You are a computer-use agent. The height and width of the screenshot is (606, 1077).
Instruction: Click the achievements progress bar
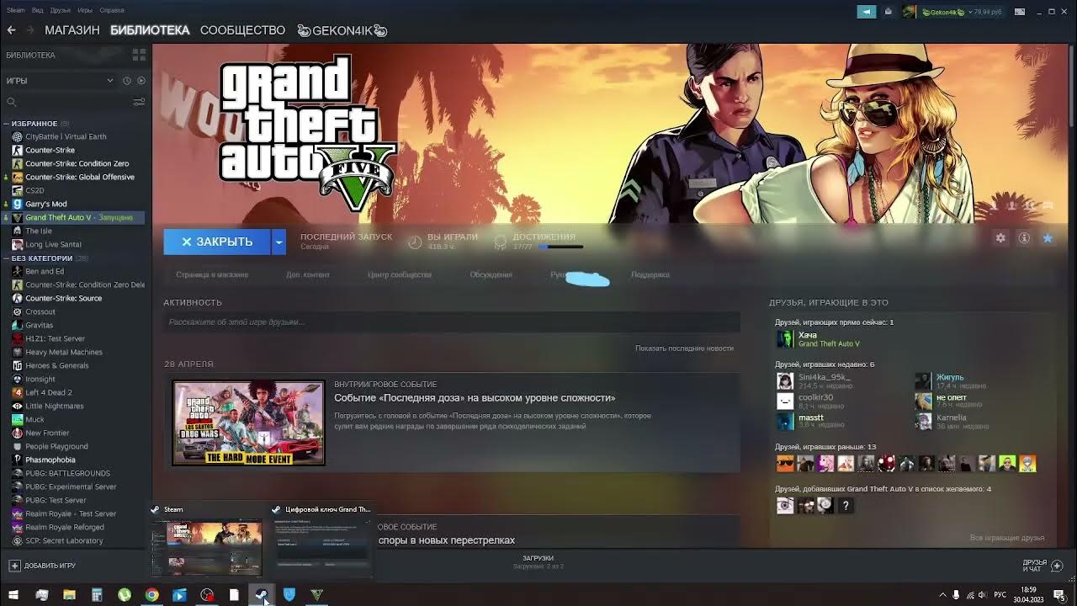[x=560, y=247]
